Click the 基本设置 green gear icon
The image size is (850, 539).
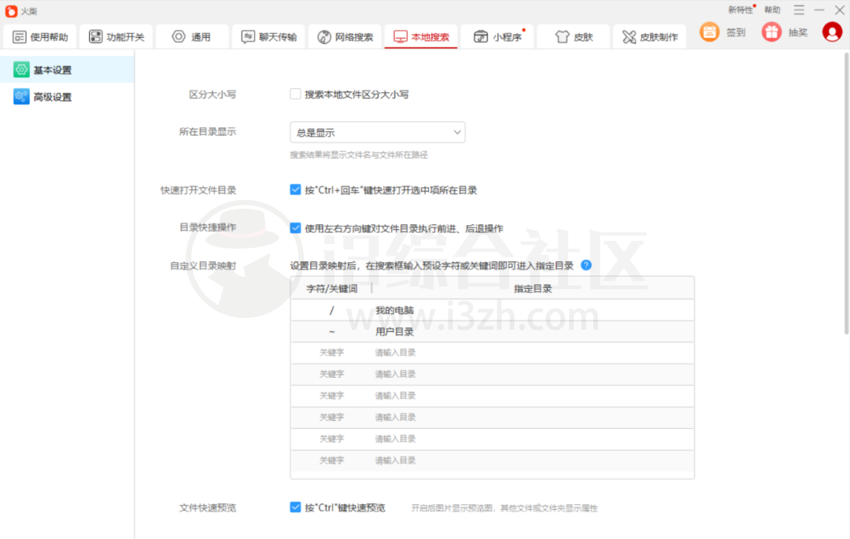point(21,70)
